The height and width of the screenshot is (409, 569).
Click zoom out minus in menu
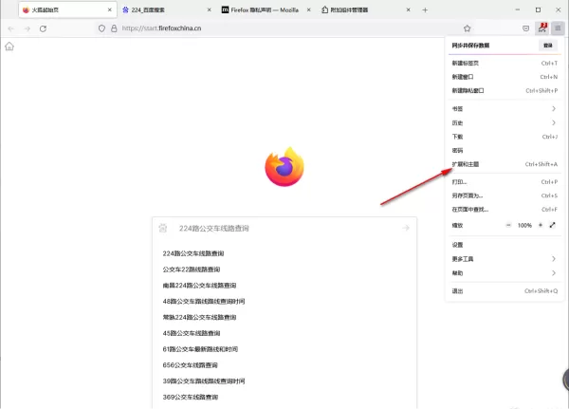click(508, 225)
